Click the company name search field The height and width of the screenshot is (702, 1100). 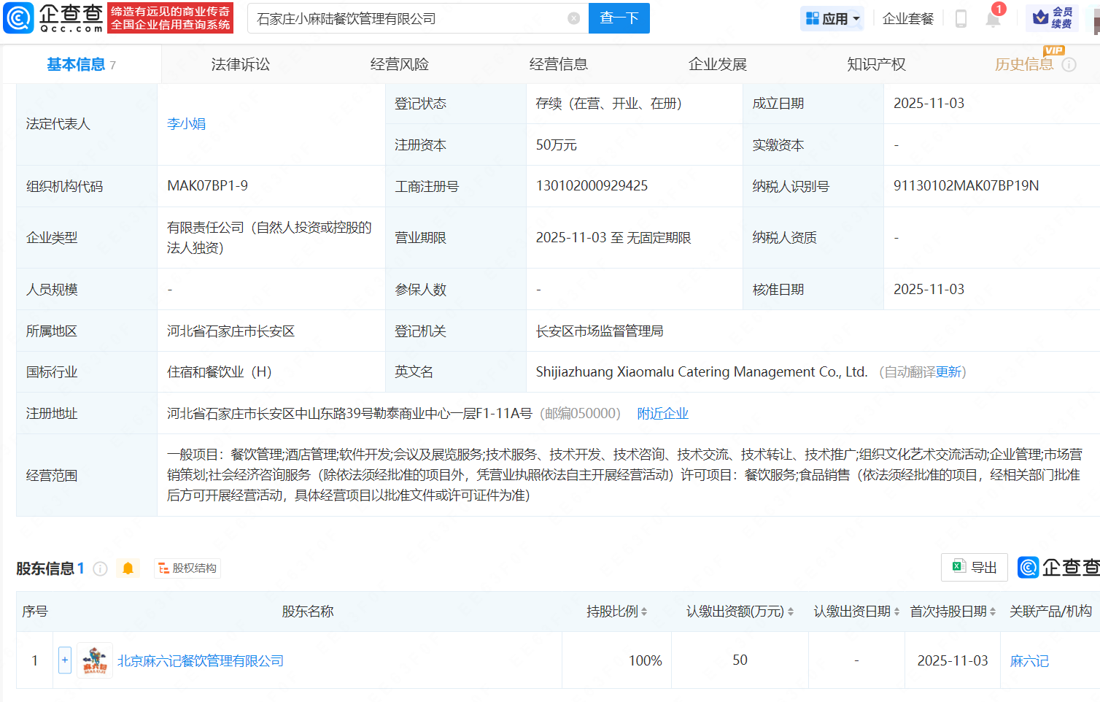pos(408,19)
